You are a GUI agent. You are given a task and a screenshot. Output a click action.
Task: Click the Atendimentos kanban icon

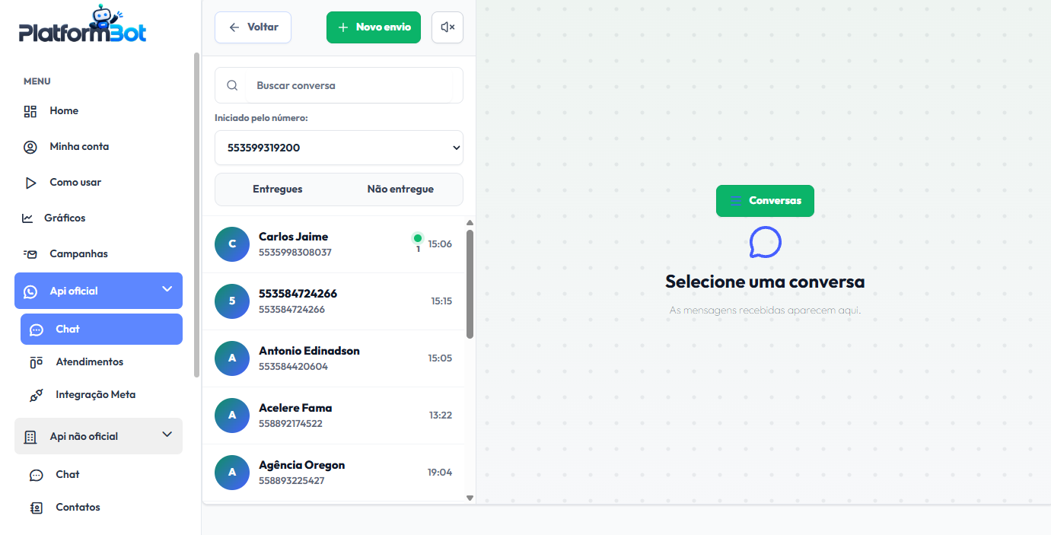coord(37,362)
